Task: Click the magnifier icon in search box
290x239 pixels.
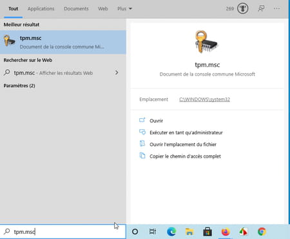Action: click(7, 231)
